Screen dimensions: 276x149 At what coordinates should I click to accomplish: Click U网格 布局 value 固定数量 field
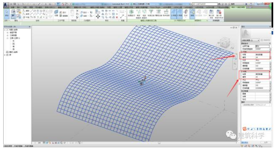click(262, 55)
